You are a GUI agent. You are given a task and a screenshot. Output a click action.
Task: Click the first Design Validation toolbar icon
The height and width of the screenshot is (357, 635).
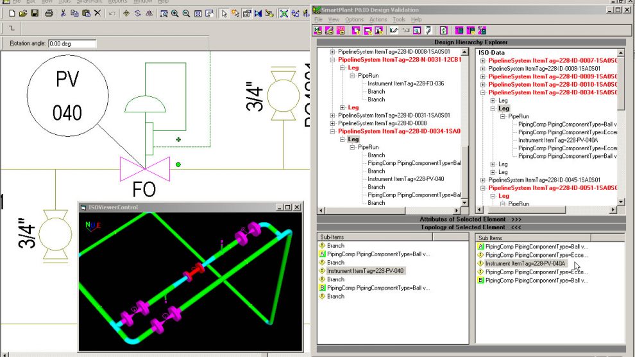click(x=318, y=30)
